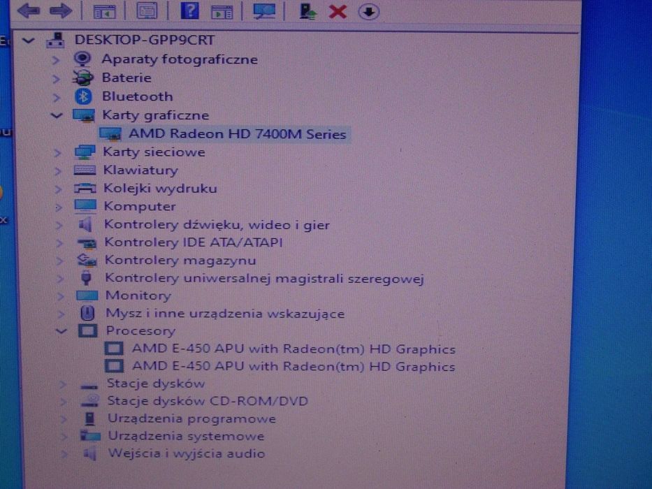Select Monitory label in tree
Screen dimensions: 652x489
pos(138,295)
